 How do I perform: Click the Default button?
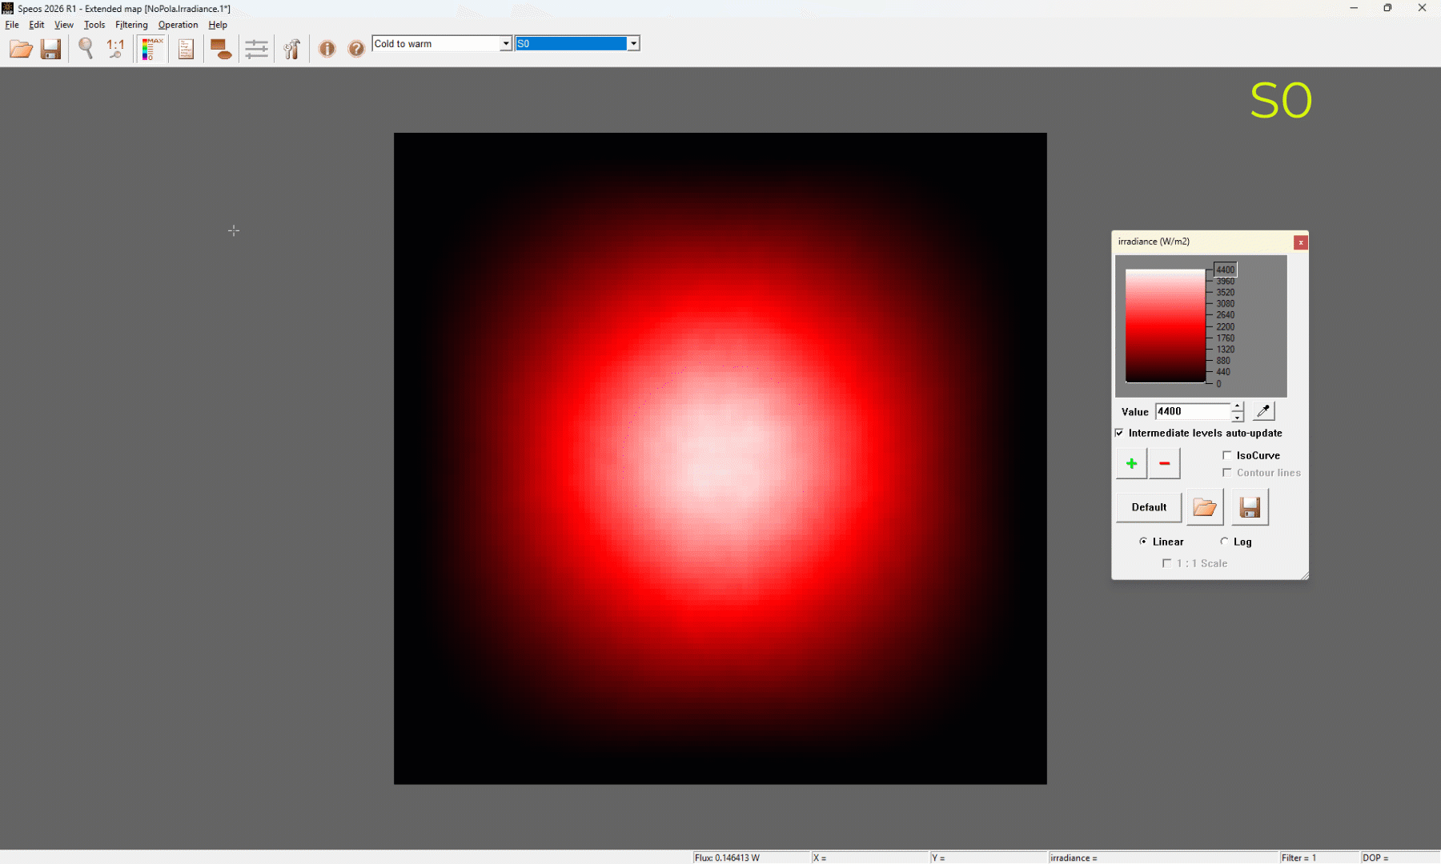[x=1149, y=507]
